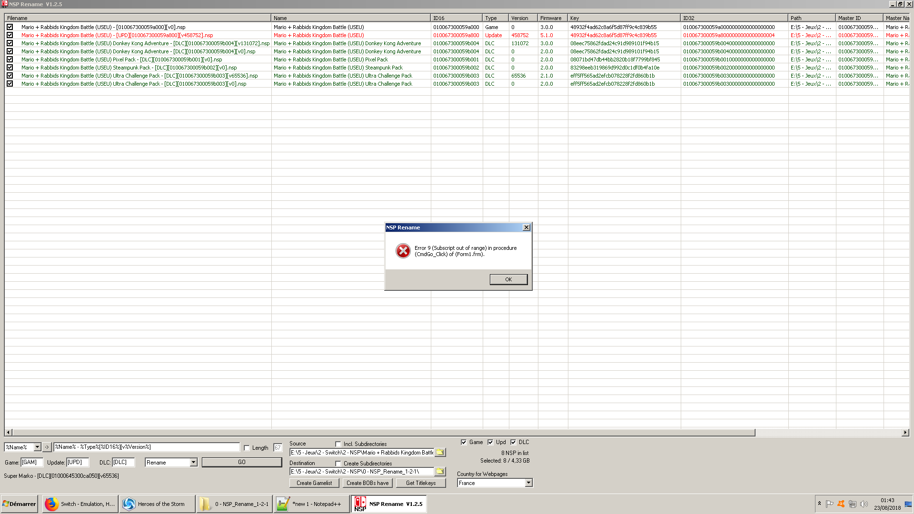Click the insert-tag arrow button
Viewport: 914px width, 514px height.
tap(47, 447)
